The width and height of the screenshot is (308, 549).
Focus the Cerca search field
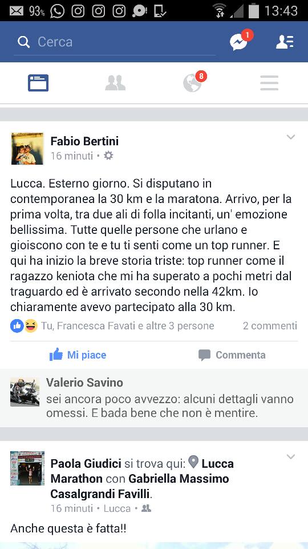(115, 42)
